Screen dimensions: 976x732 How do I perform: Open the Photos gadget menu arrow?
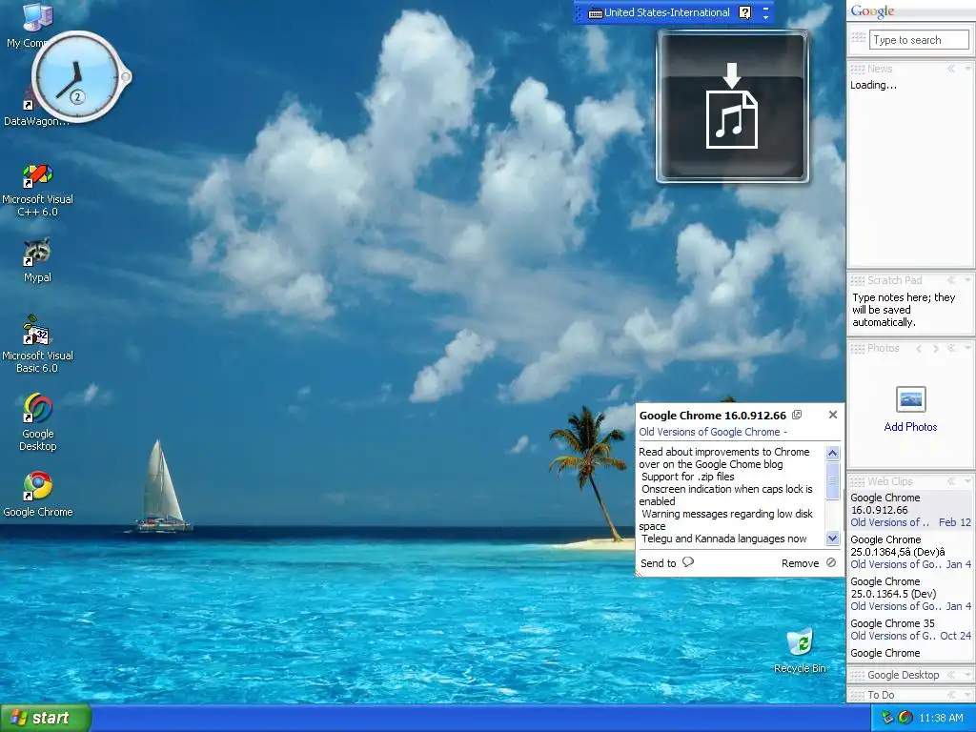pyautogui.click(x=967, y=349)
